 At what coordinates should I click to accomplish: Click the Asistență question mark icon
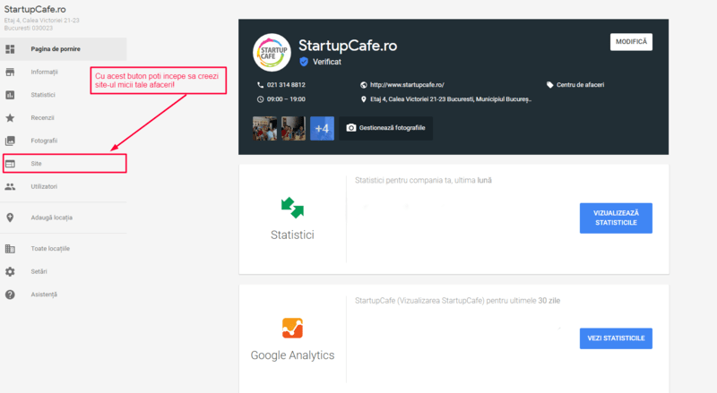point(10,295)
